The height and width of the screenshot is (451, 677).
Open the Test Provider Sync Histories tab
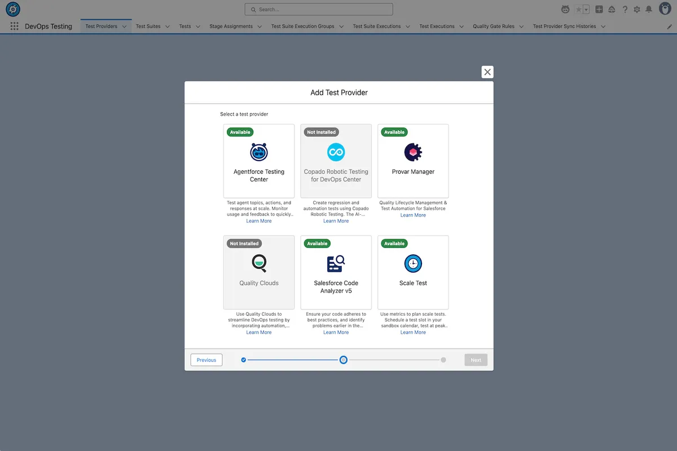(564, 26)
